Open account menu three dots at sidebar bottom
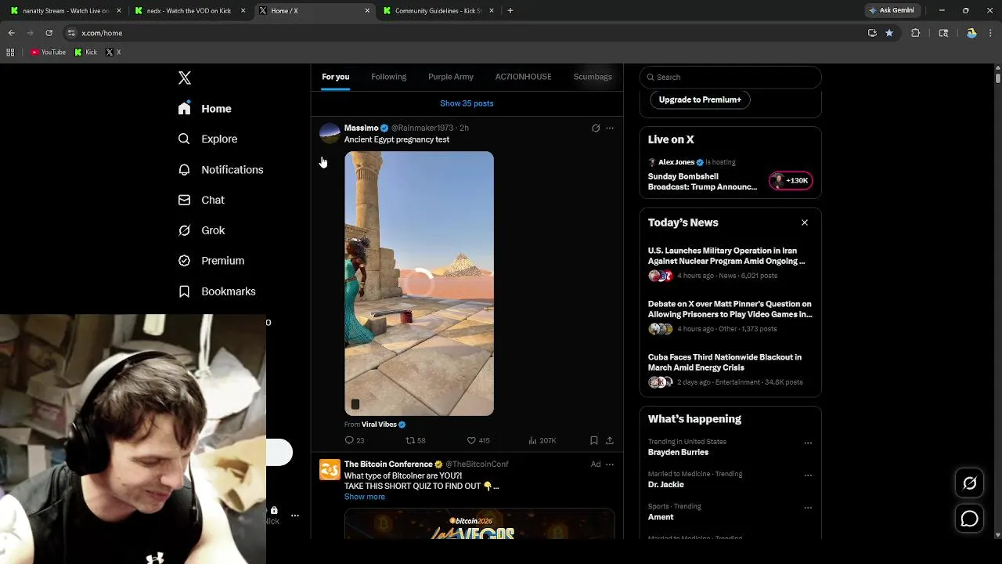 (295, 515)
